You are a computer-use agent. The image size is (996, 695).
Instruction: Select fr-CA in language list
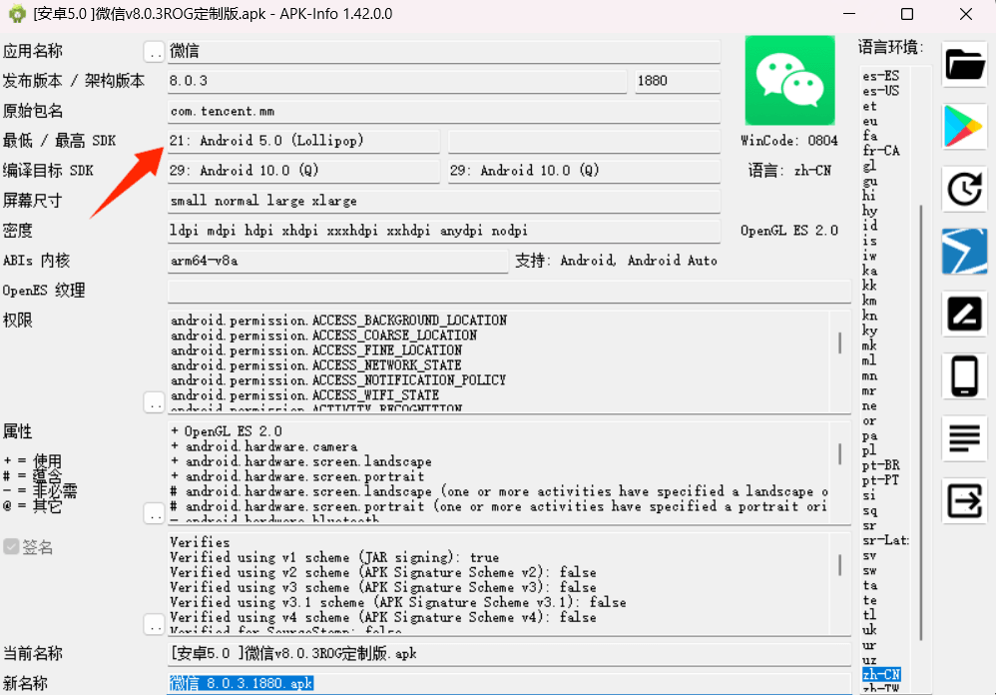pos(881,151)
